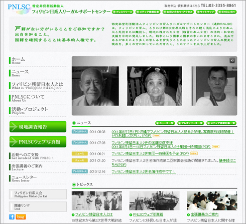Image resolution: width=246 pixels, height=224 pixels.
Task: Go to ホーム Home menu item
Action: pos(38,61)
